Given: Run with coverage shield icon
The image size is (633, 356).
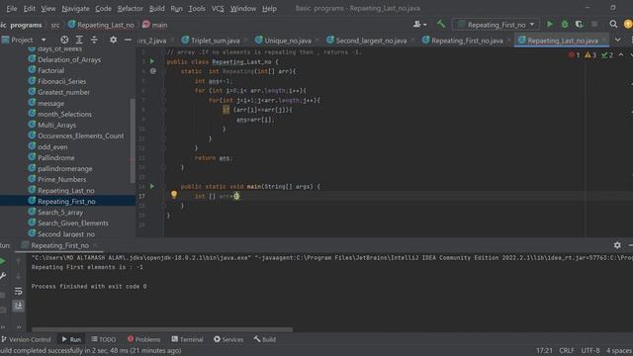Looking at the screenshot, I should (579, 24).
